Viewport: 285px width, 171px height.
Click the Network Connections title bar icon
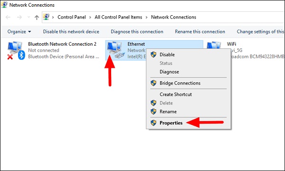coord(4,5)
